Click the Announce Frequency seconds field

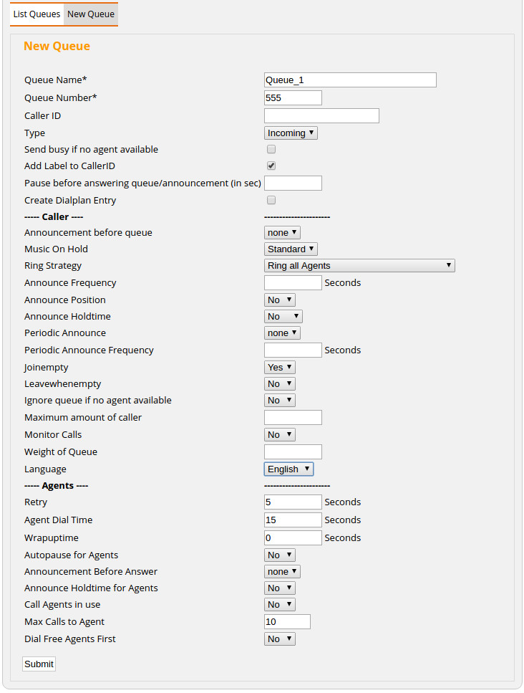(293, 283)
